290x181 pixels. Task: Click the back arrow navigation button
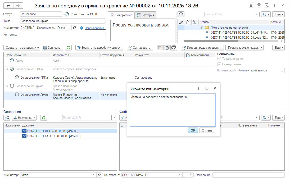pos(9,6)
